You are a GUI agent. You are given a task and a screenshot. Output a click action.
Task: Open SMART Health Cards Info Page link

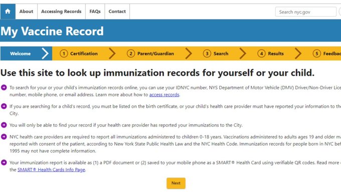click(x=51, y=169)
